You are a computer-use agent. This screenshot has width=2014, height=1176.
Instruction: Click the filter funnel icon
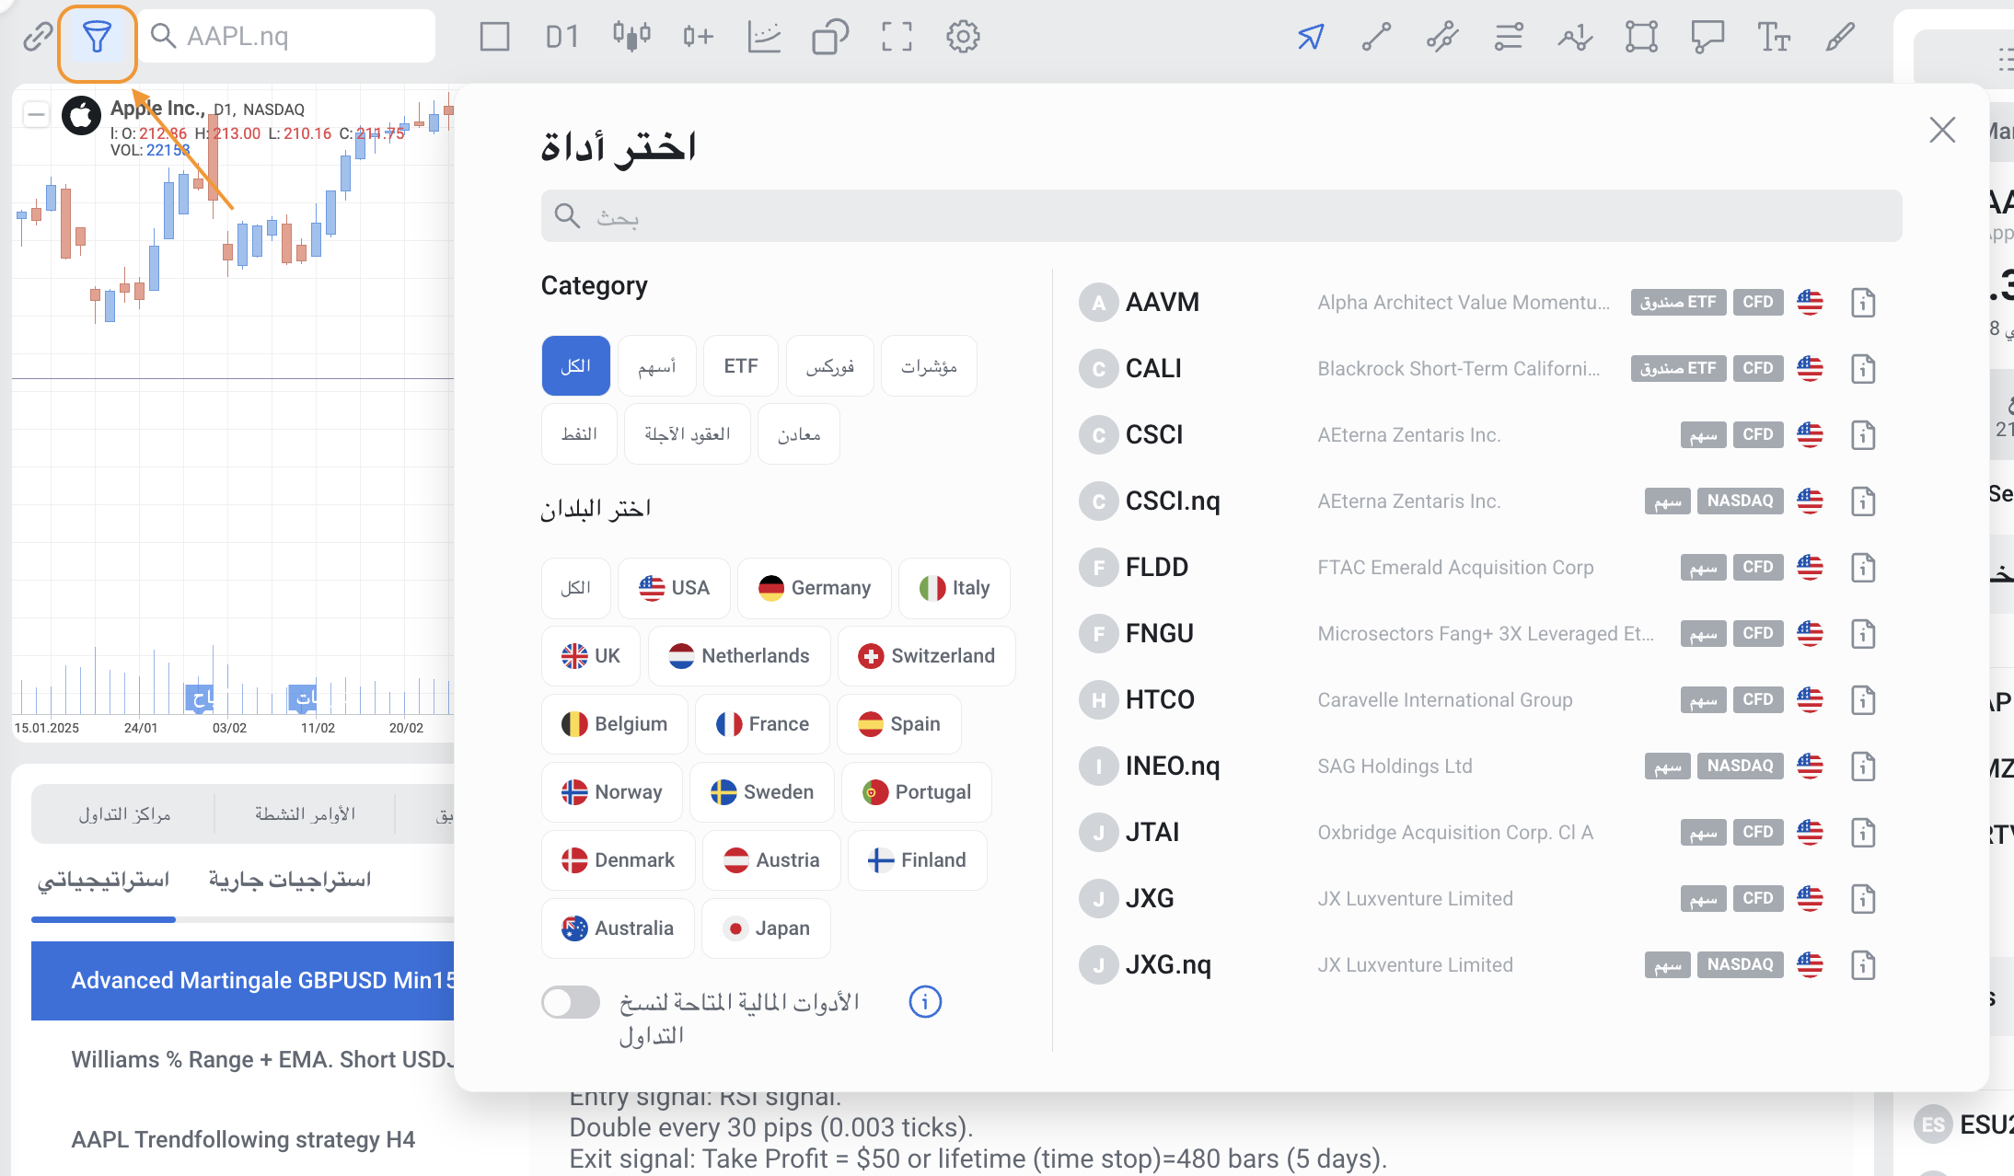(x=97, y=38)
